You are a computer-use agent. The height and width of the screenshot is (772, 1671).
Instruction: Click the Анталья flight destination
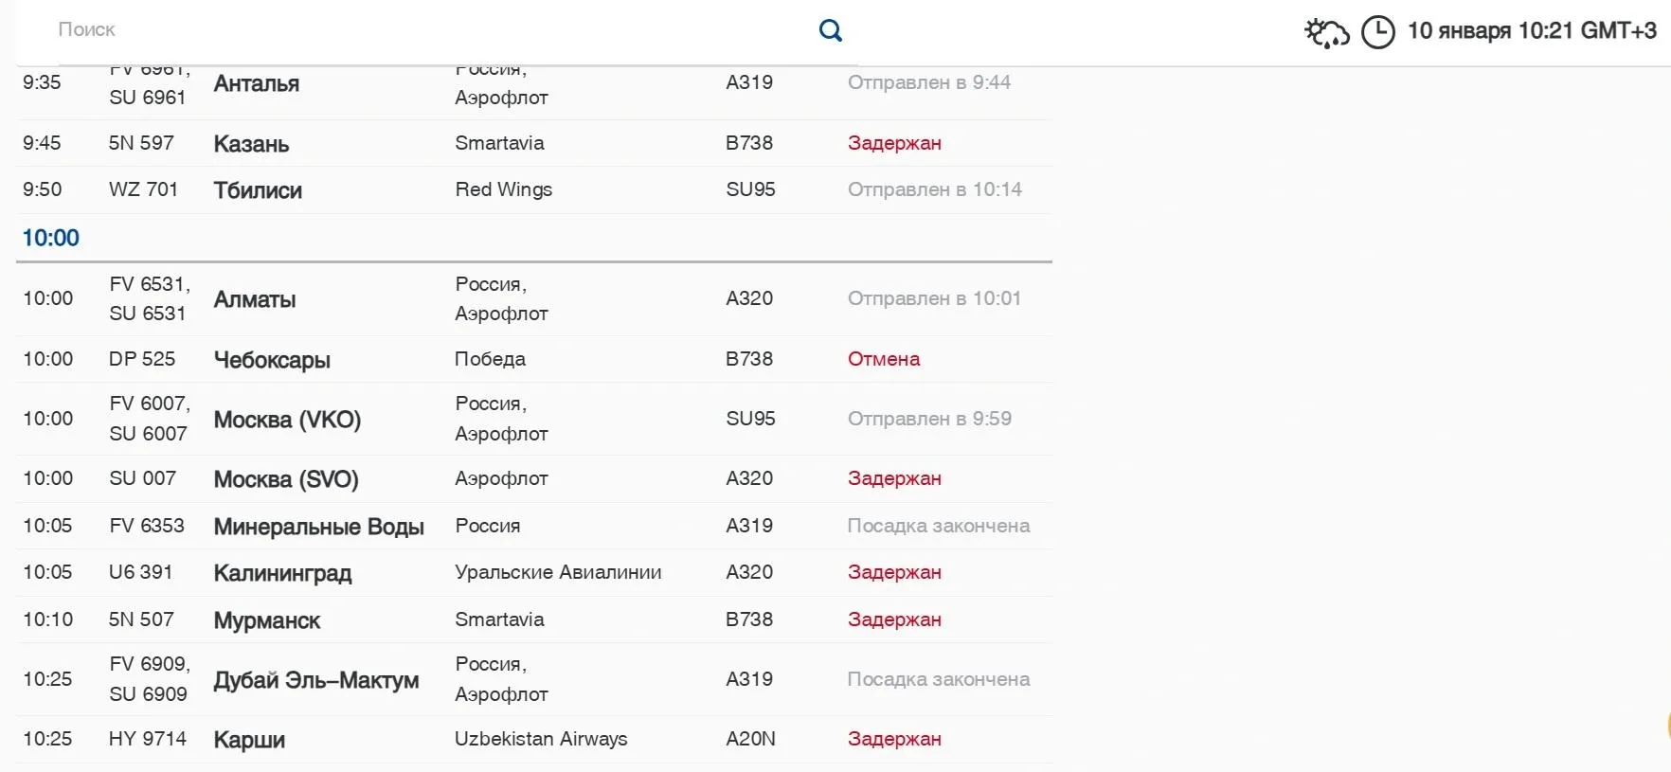pos(256,83)
